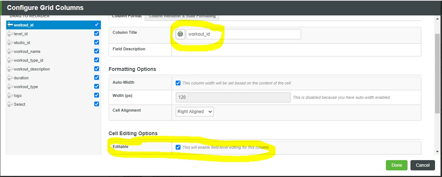Click the Cell Editing Options heading
This screenshot has width=442, height=177.
point(133,133)
